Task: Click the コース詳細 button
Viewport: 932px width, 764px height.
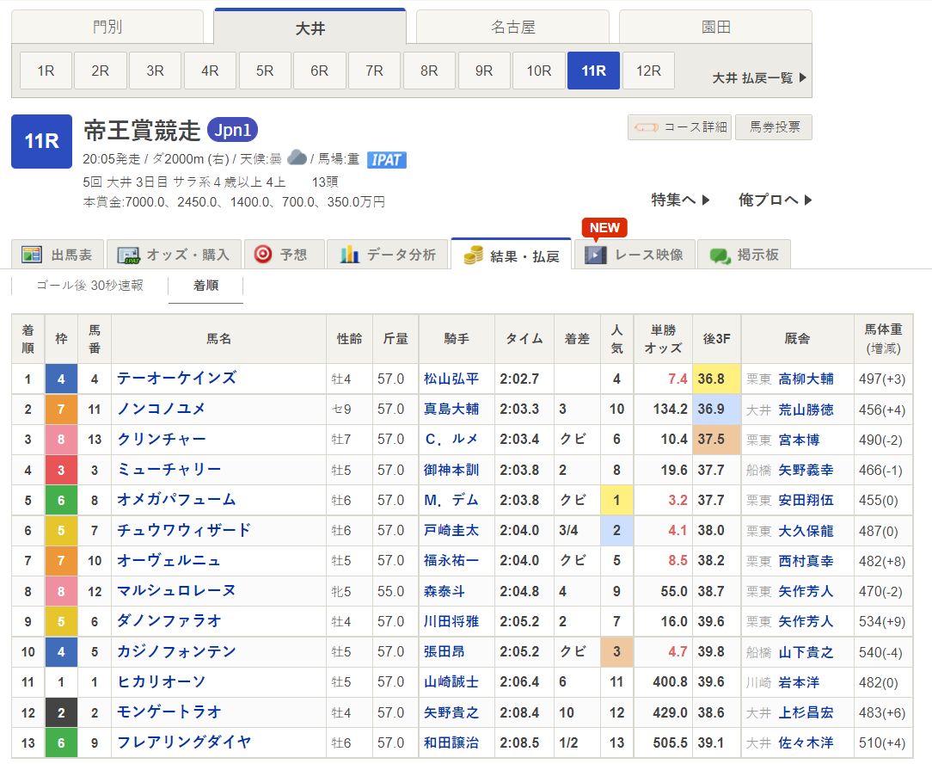Action: click(680, 127)
